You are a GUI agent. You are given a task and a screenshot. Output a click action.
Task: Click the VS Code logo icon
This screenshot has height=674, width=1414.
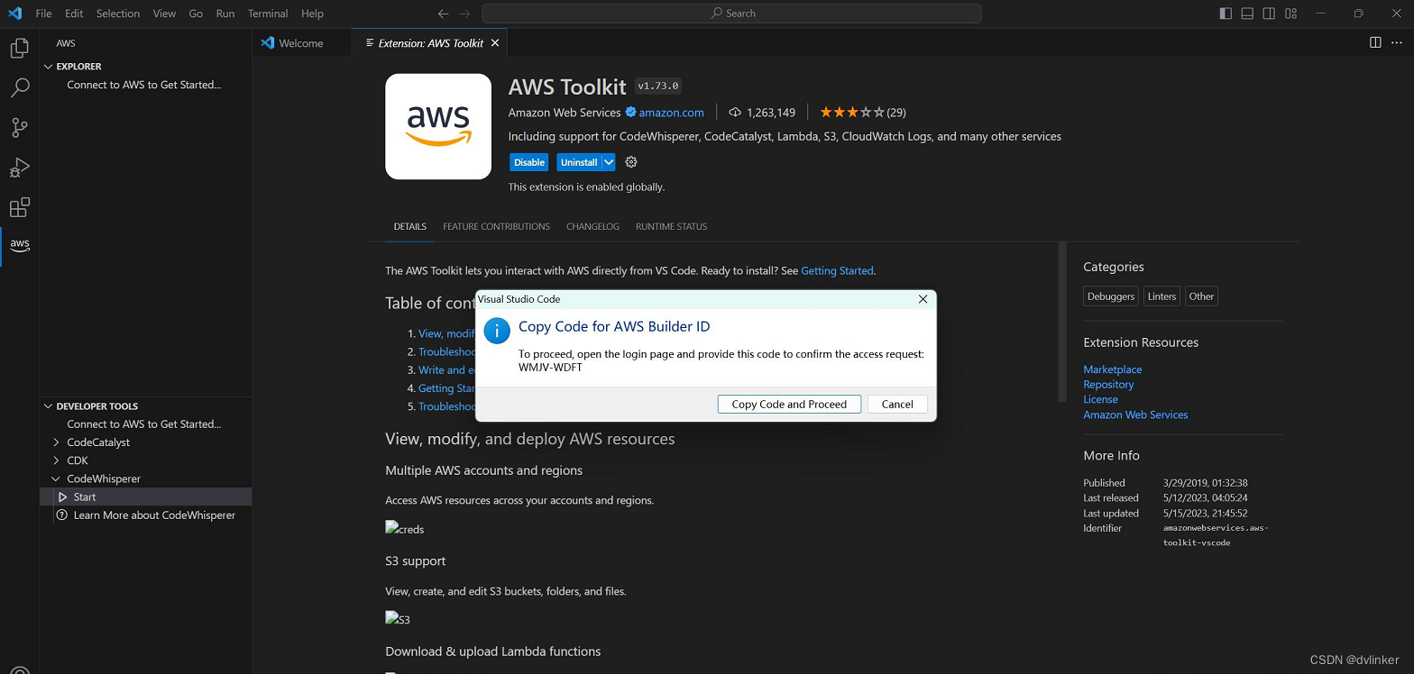point(14,14)
